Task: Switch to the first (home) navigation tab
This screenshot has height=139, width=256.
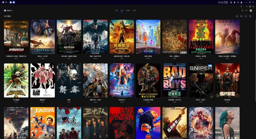Action: [x=116, y=10]
